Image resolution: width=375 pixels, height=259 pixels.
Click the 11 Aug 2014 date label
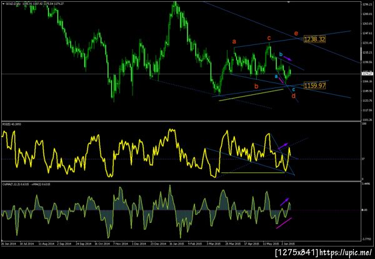click(47, 244)
